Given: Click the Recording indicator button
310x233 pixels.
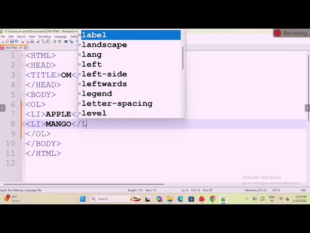Looking at the screenshot, I should tap(292, 33).
